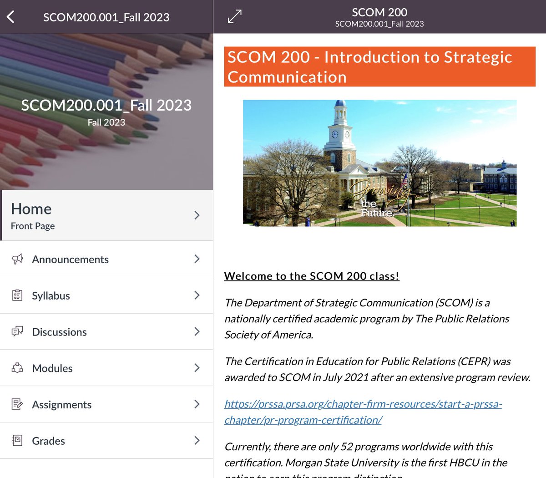
Task: Click the Fall 2023 term label on banner
Action: (x=106, y=122)
